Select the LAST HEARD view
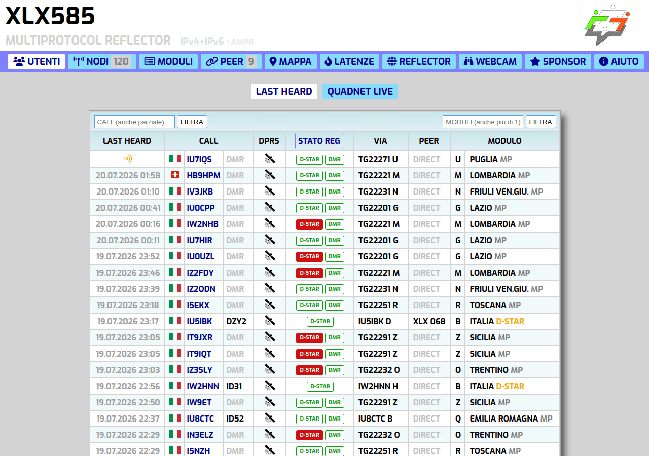649x456 pixels. [284, 91]
